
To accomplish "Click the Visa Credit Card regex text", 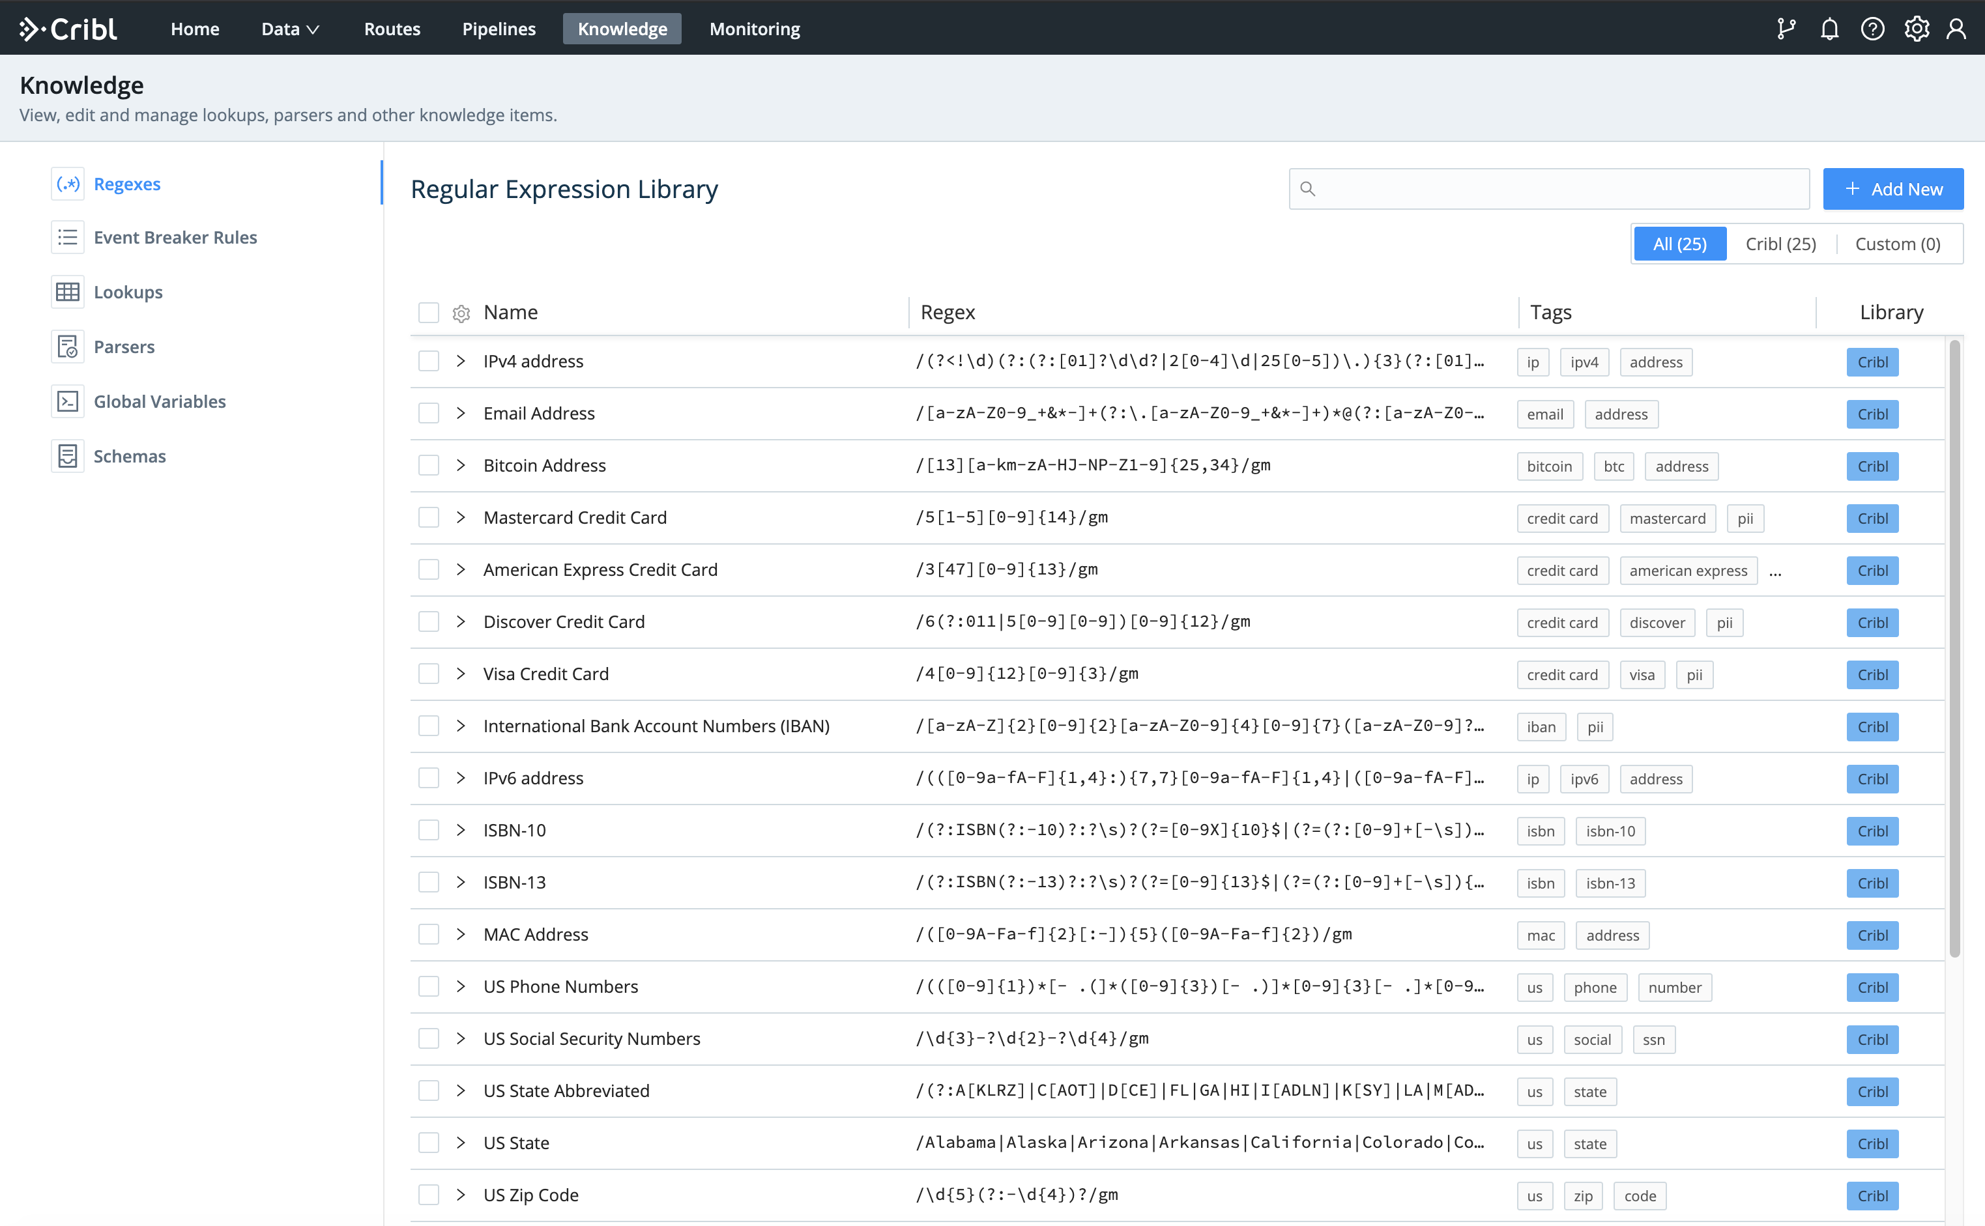I will click(x=1027, y=674).
